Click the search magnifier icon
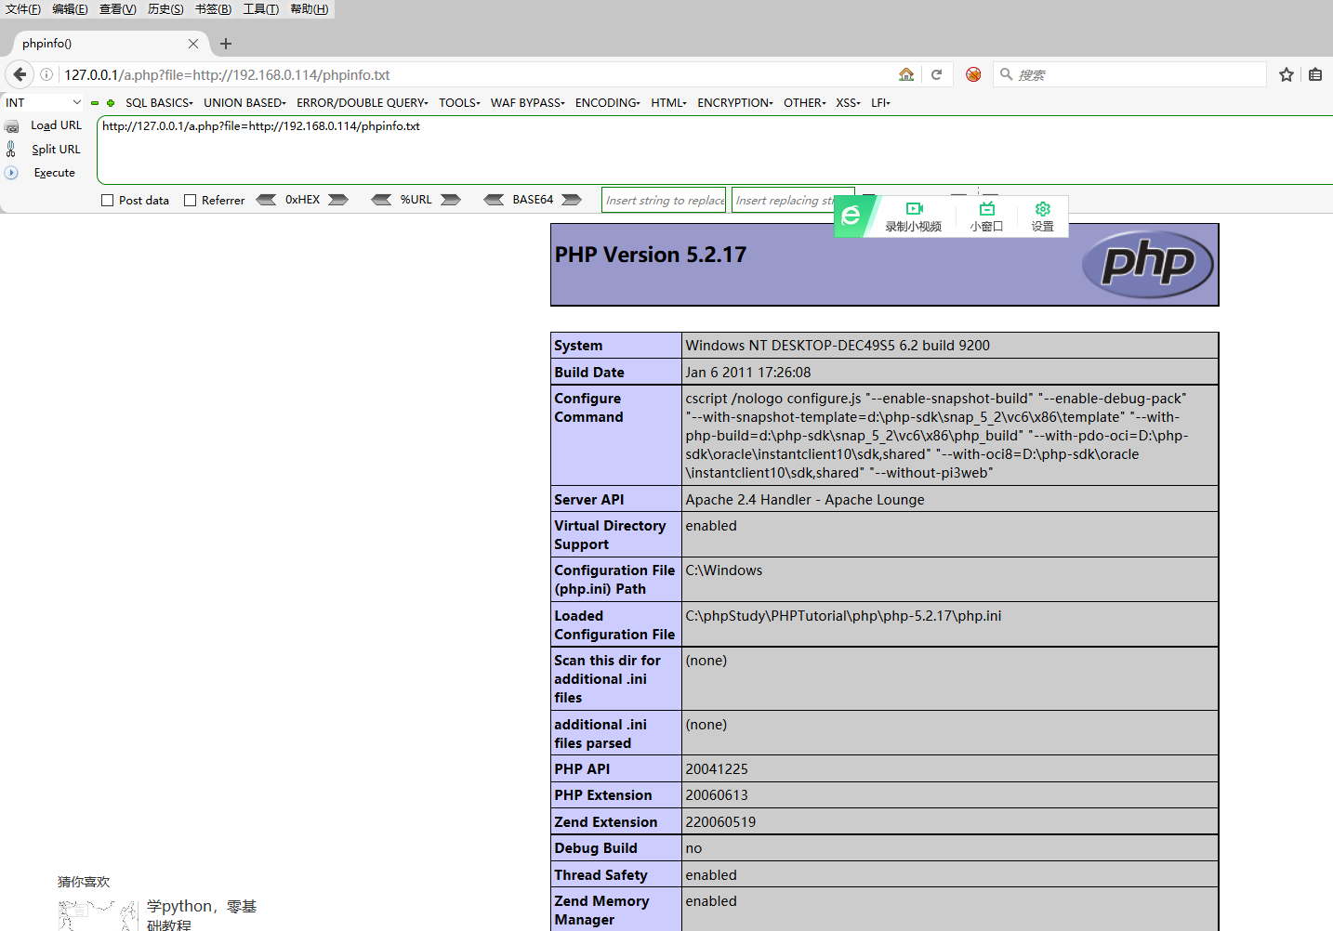Viewport: 1333px width, 931px height. pos(1006,74)
